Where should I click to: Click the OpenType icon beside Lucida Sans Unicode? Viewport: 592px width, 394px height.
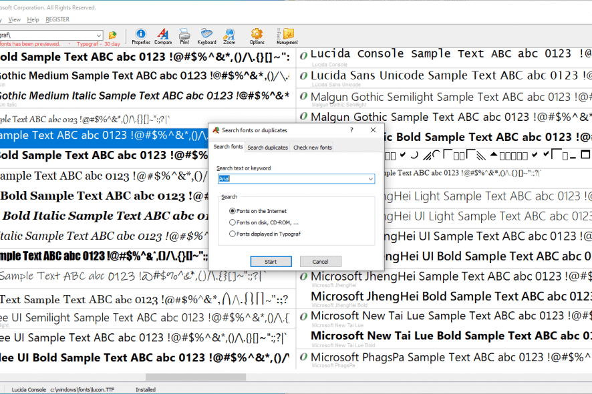coord(303,75)
